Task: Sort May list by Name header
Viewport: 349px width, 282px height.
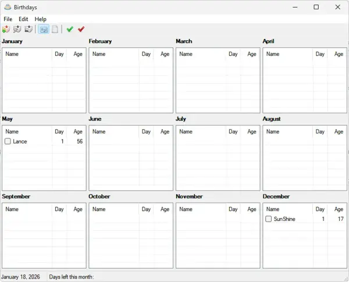Action: [27, 132]
